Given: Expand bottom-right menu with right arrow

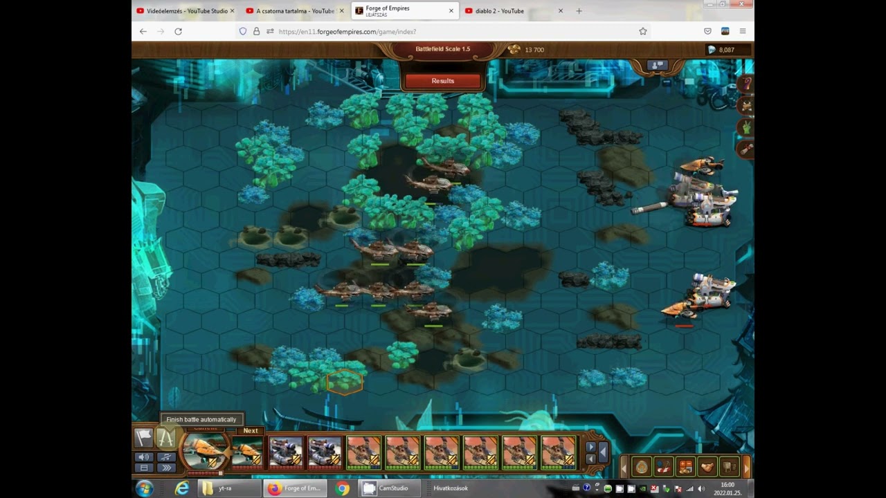Looking at the screenshot, I should point(746,468).
